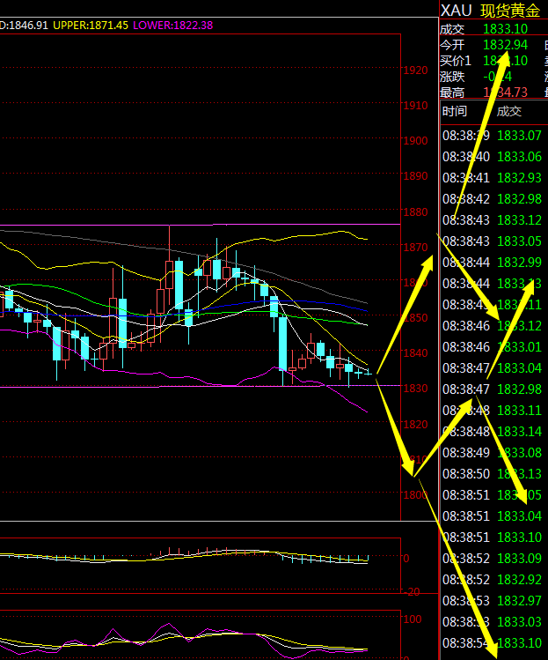Select the tick row at 08:38:39
Viewport: 548px width, 660px height.
(492, 136)
